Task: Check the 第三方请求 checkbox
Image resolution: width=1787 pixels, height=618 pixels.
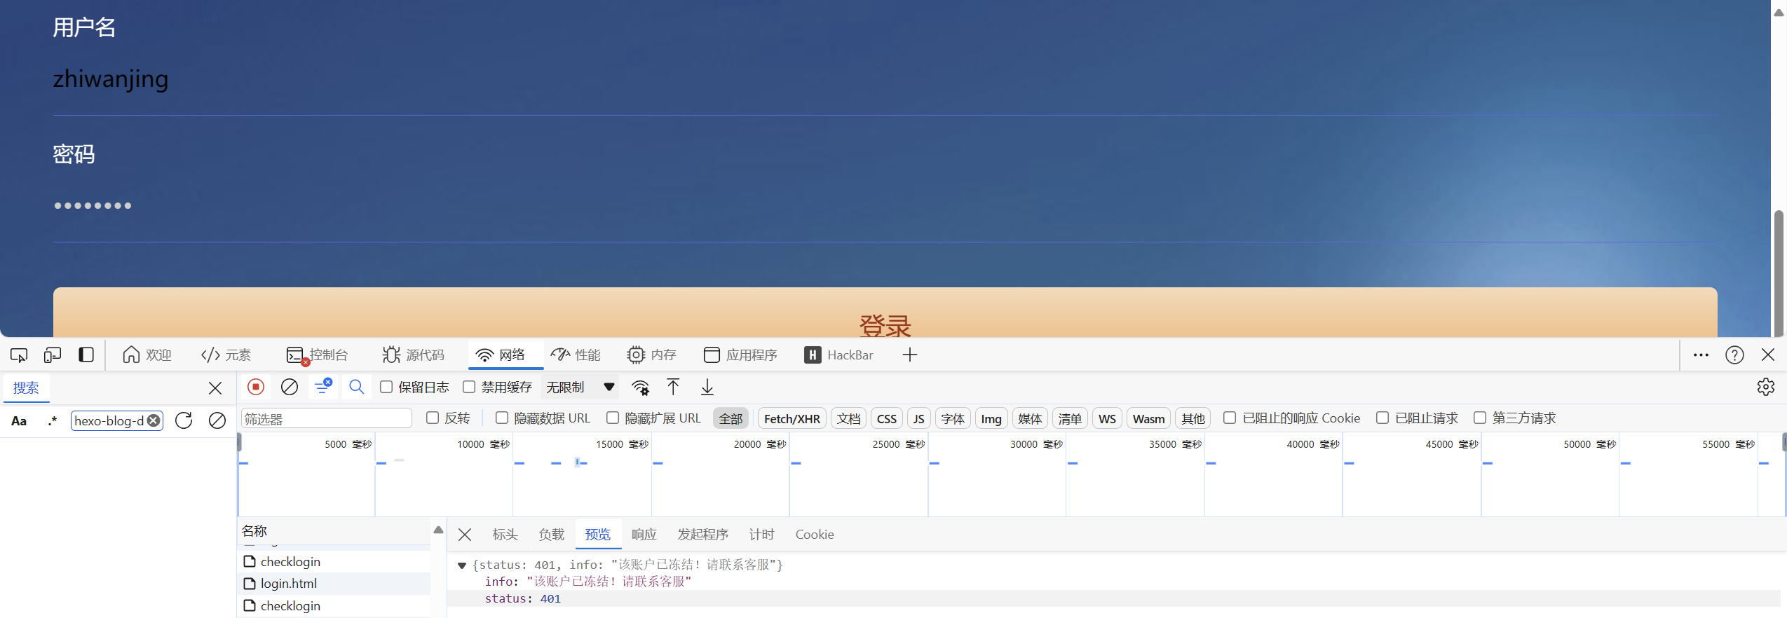Action: (x=1480, y=418)
